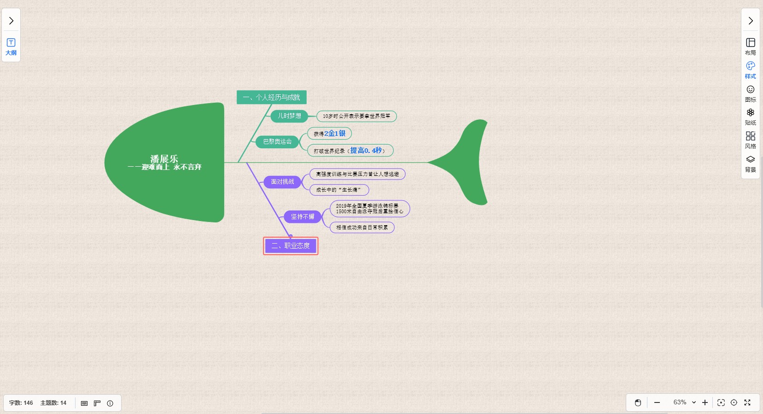763x414 pixels.
Task: Select the 巴黎奥运会 topic node
Action: tap(277, 142)
